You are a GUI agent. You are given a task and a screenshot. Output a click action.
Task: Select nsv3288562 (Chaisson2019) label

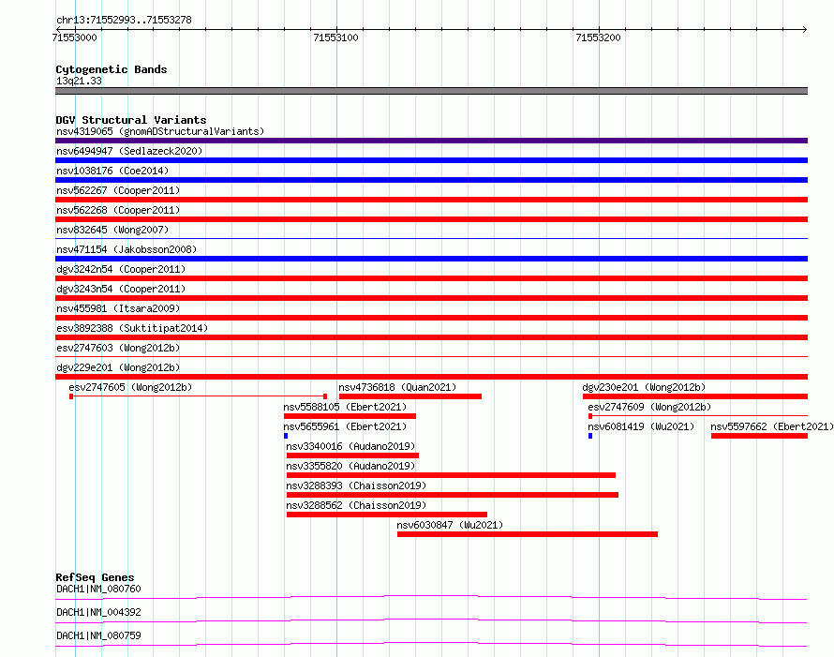(x=356, y=505)
